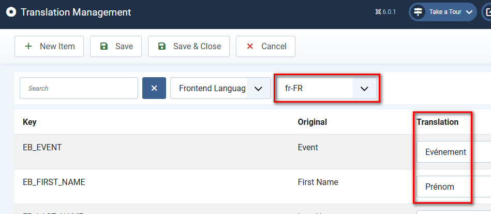
Task: Edit the Prénom translation field
Action: click(453, 187)
